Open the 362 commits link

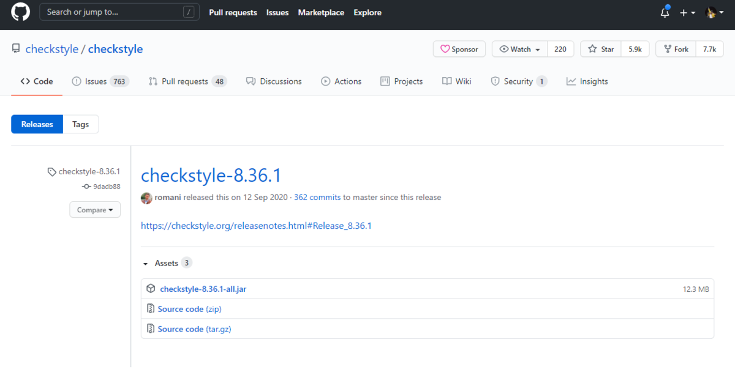pos(317,197)
